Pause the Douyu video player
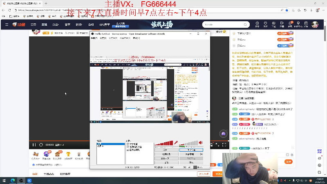 coord(34,145)
